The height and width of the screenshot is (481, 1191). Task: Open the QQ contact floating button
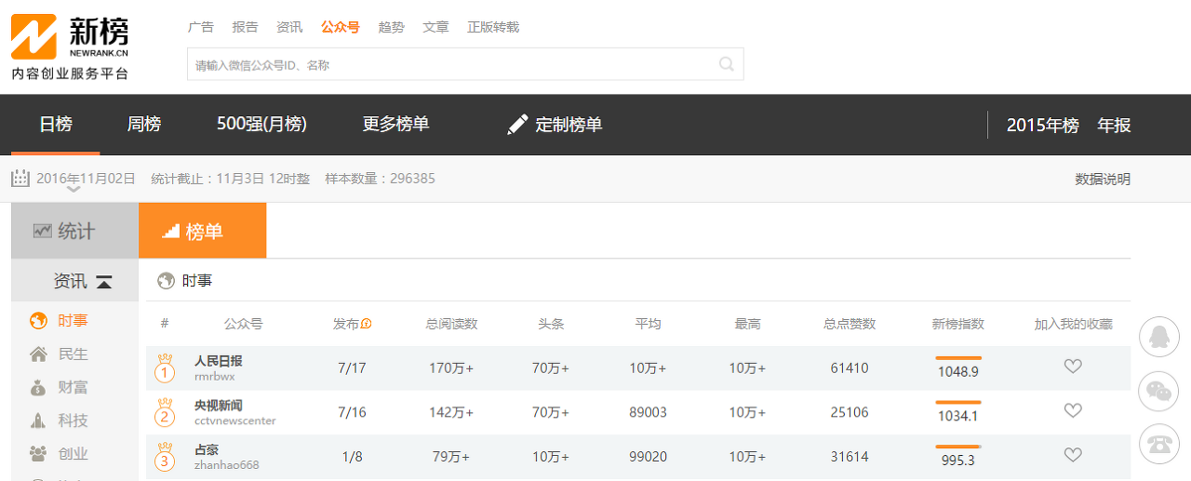[1158, 337]
